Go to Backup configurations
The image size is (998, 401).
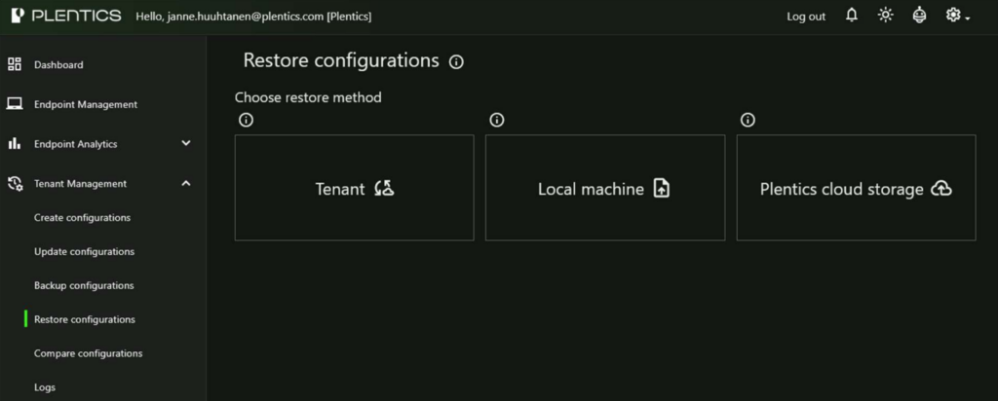(x=84, y=285)
